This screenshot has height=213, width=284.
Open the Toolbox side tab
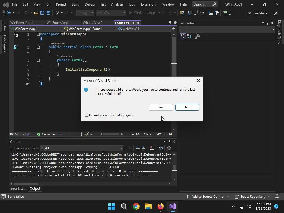pyautogui.click(x=5, y=26)
